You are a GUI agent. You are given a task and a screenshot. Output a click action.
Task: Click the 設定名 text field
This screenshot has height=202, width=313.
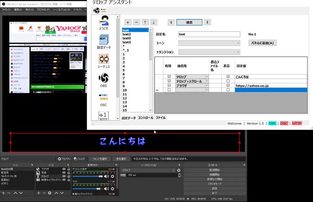click(209, 34)
